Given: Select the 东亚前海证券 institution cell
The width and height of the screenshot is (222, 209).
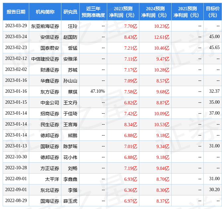Looking at the screenshot, I should [45, 26].
